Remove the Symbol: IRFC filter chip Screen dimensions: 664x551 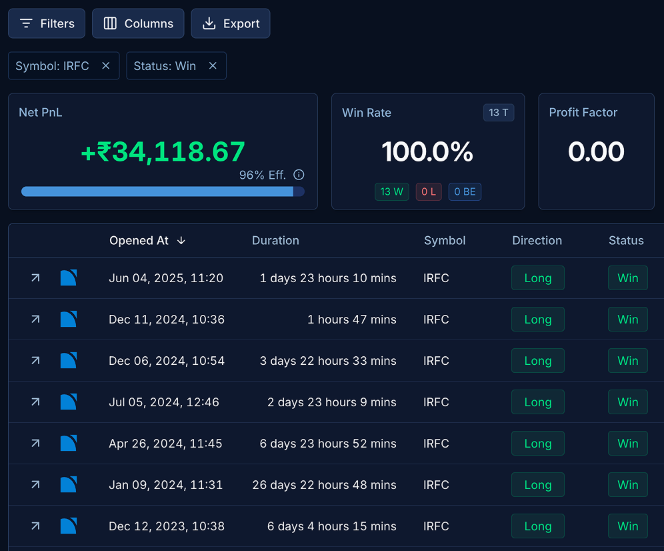coord(105,66)
